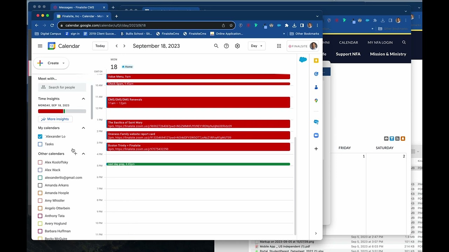Open Support help question mark icon
This screenshot has width=449, height=252.
coord(226,46)
